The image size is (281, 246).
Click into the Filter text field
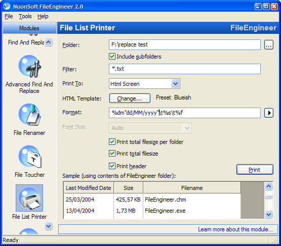pyautogui.click(x=185, y=69)
